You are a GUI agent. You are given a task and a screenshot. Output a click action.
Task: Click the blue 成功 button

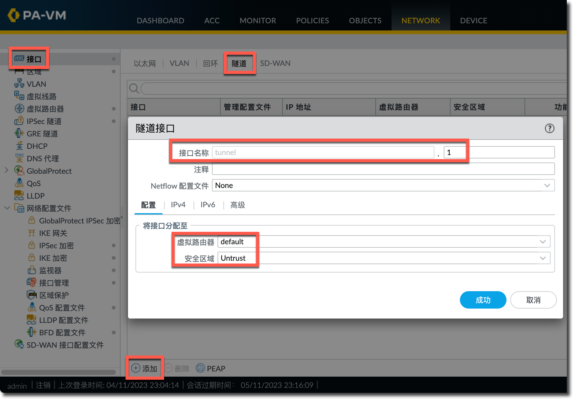coord(483,300)
